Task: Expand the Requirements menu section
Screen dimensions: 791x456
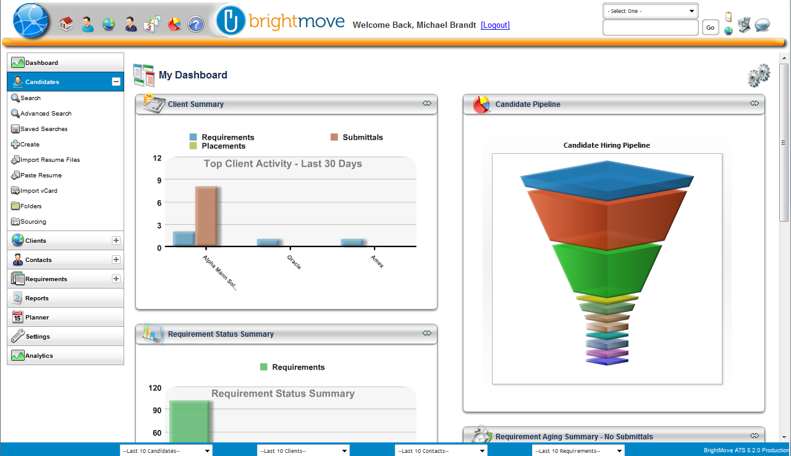Action: tap(116, 279)
